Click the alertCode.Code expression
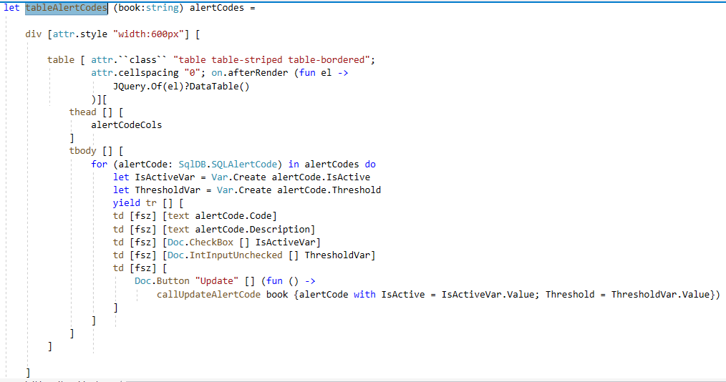Image resolution: width=726 pixels, height=382 pixels. coord(233,216)
